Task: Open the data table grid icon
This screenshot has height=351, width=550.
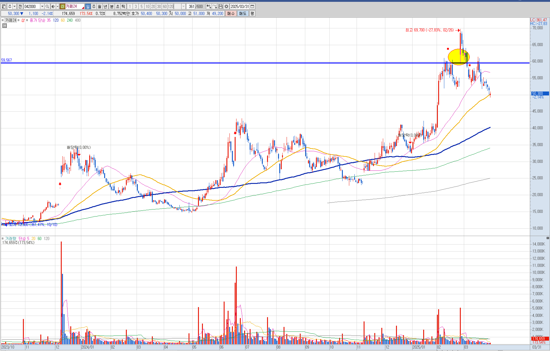Action: coord(5,26)
